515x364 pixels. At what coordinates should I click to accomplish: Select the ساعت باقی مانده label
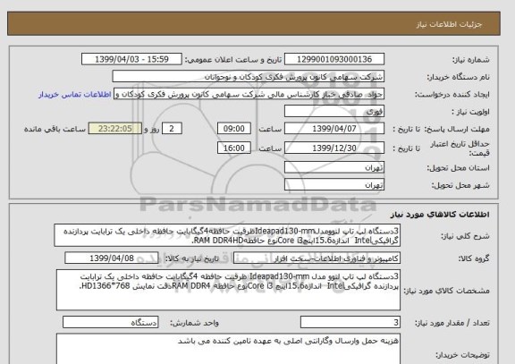pos(55,129)
